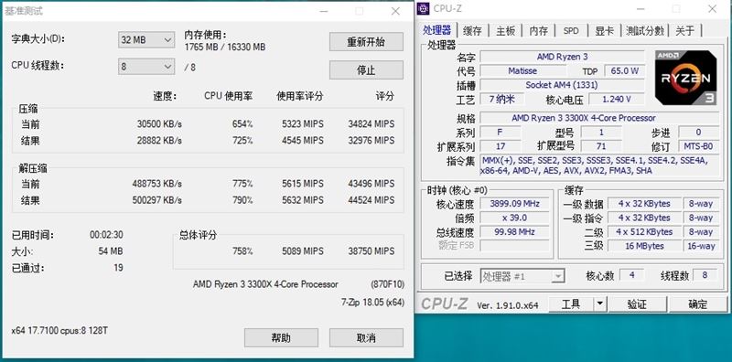This screenshot has width=732, height=362.
Task: Click the 工具 button in CPU-Z
Action: [570, 304]
